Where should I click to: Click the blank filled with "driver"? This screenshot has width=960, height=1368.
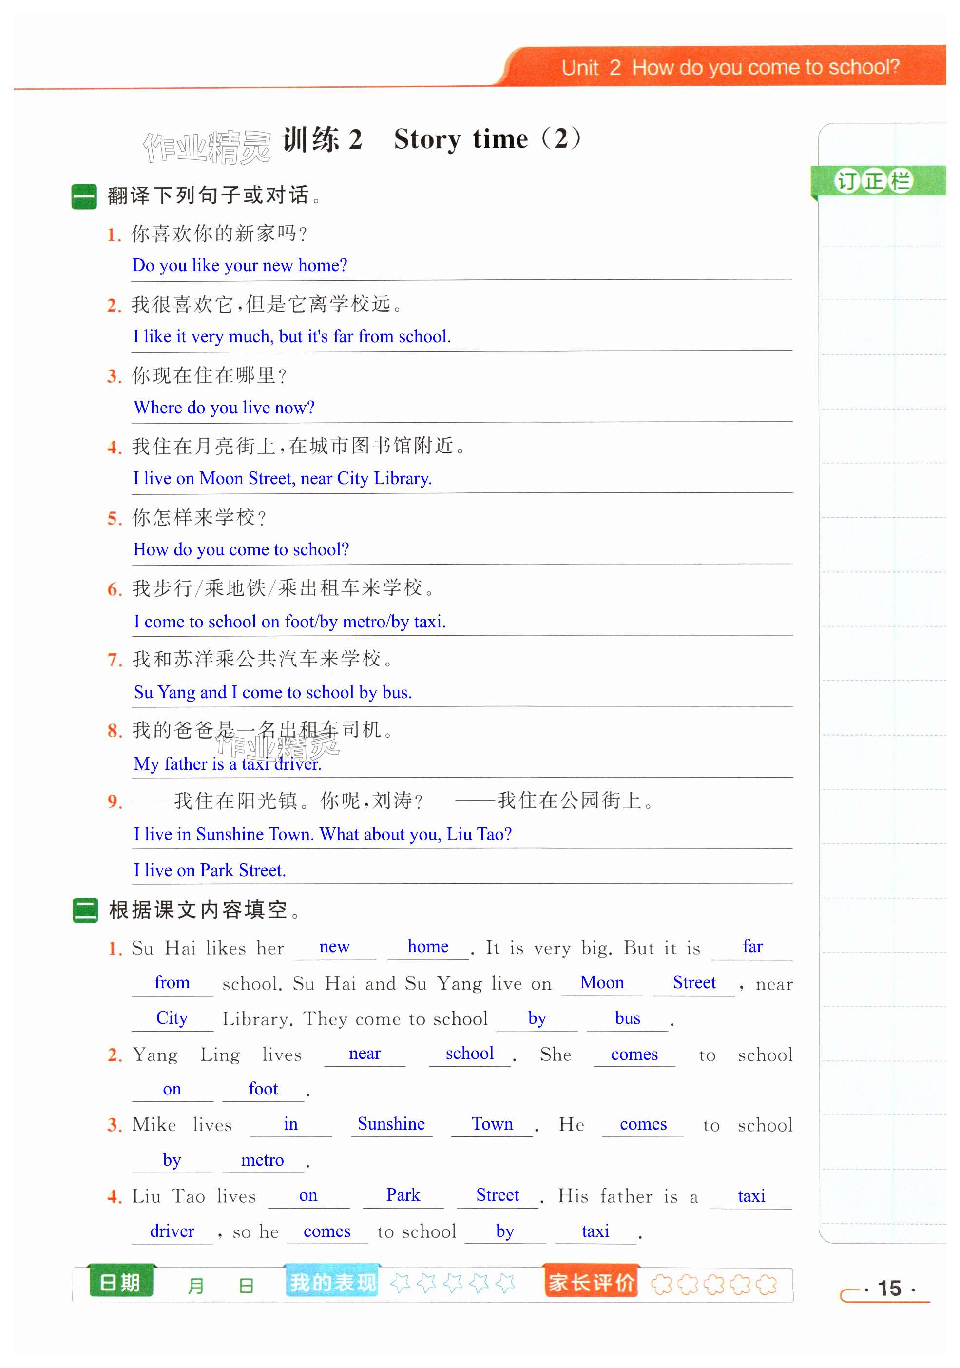tap(172, 1231)
